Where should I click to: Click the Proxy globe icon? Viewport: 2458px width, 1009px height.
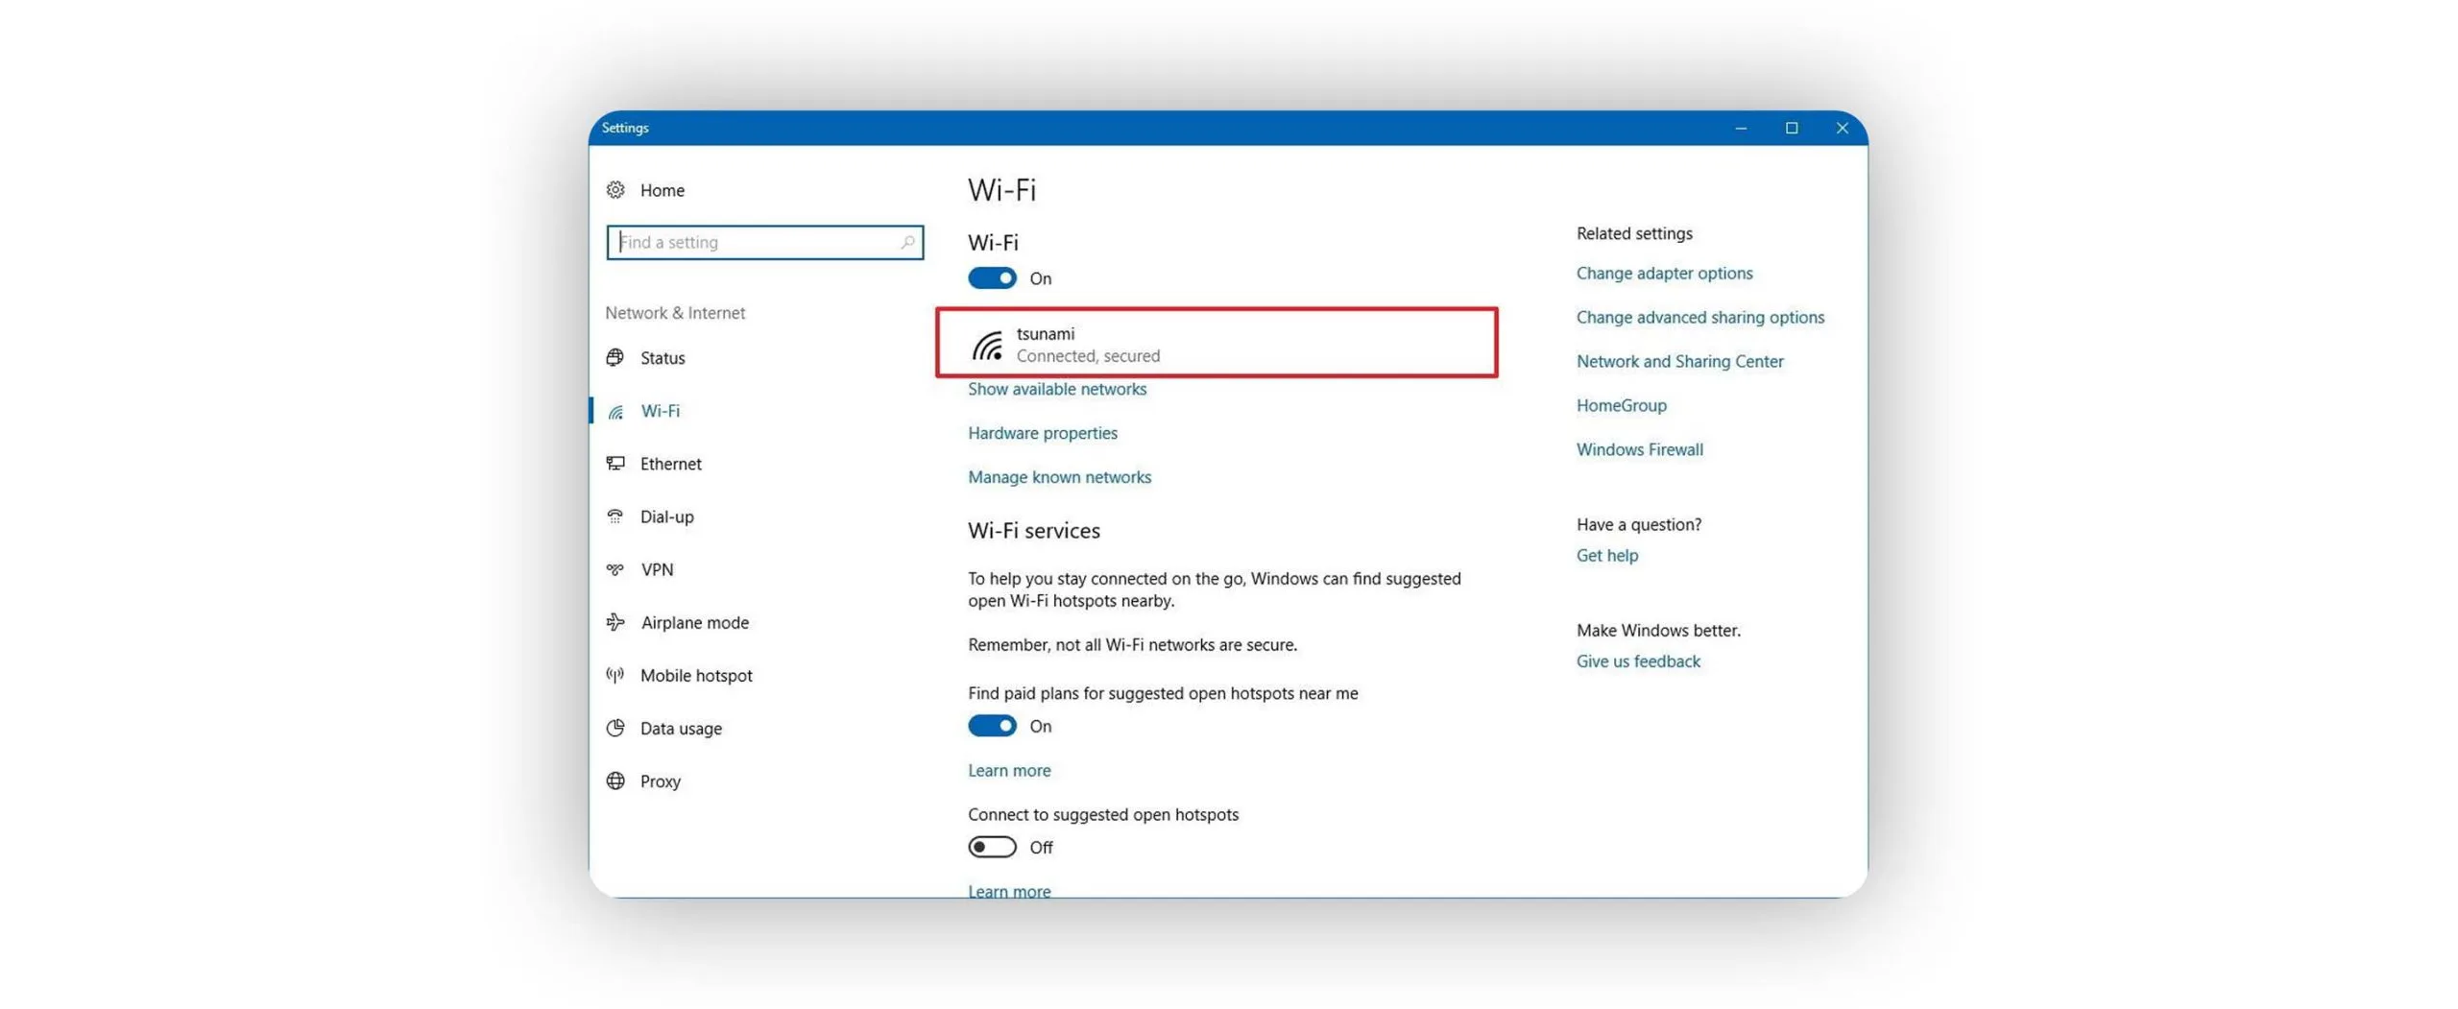615,781
